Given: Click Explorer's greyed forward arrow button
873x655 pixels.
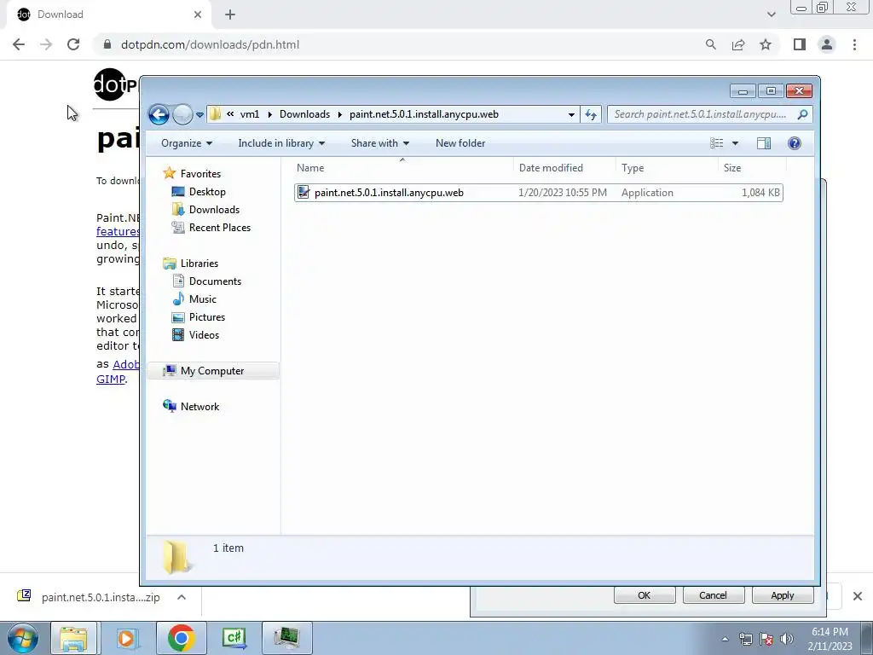Looking at the screenshot, I should pos(182,115).
